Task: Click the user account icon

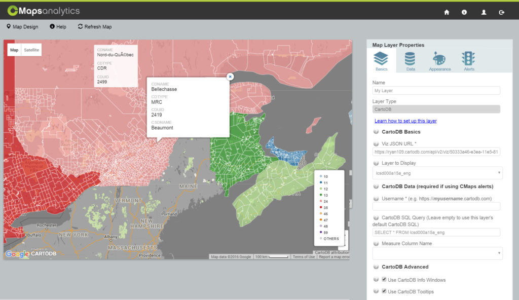Action: click(x=483, y=11)
